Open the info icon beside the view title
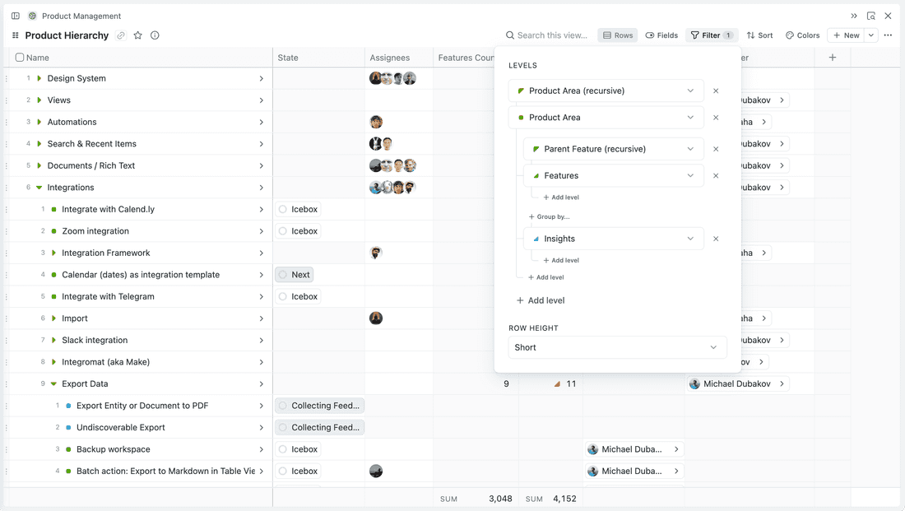This screenshot has height=511, width=905. coord(155,35)
